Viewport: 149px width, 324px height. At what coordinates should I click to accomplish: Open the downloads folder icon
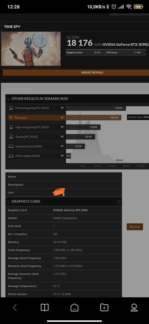(104, 307)
